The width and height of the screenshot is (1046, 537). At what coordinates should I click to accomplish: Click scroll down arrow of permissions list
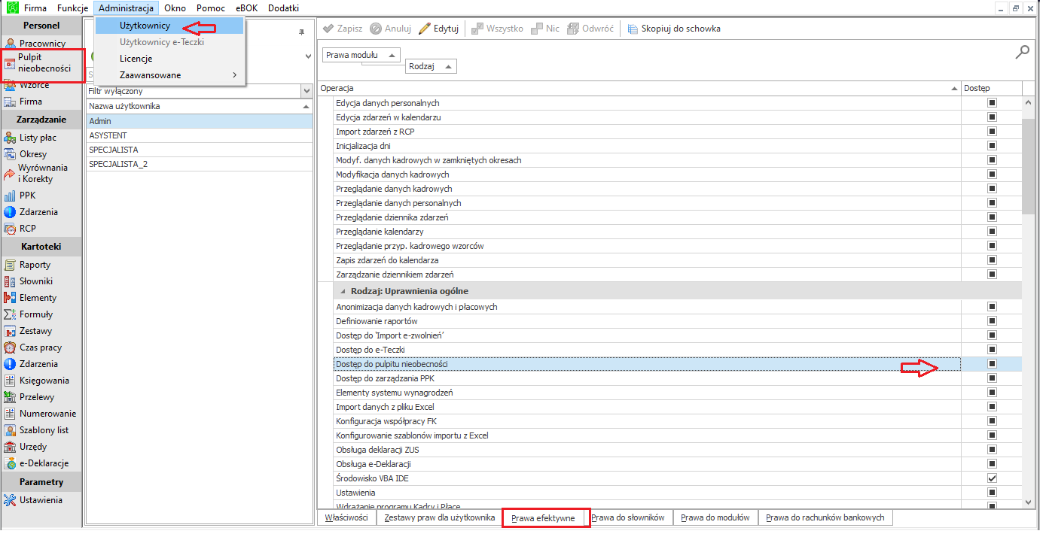(1029, 502)
